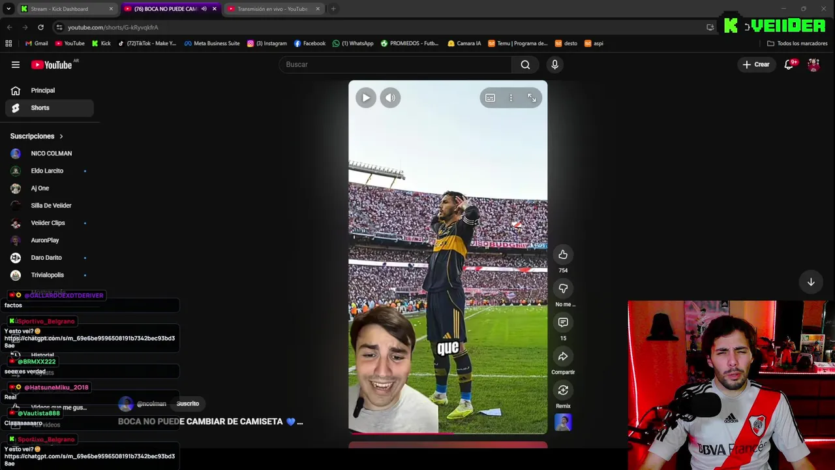Open Instagram bookmark
Viewport: 835px width, 470px height.
[x=267, y=44]
